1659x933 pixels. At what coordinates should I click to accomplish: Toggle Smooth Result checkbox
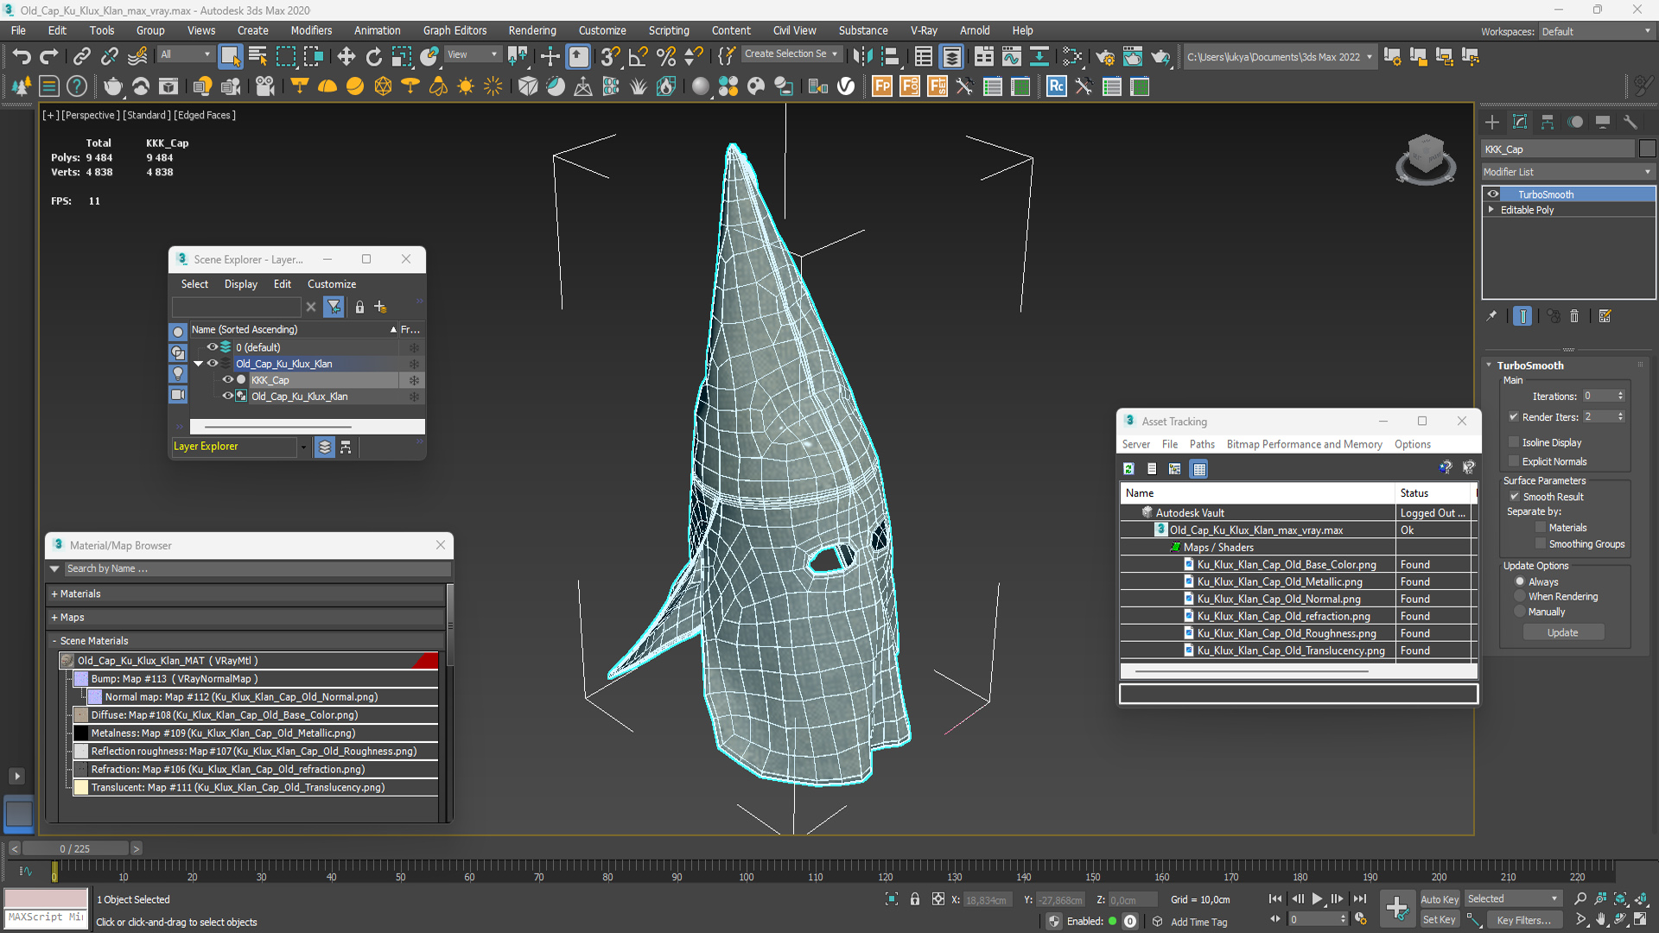pyautogui.click(x=1515, y=497)
